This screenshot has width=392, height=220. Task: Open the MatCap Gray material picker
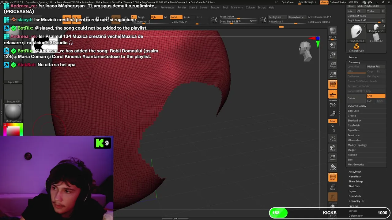point(13,113)
